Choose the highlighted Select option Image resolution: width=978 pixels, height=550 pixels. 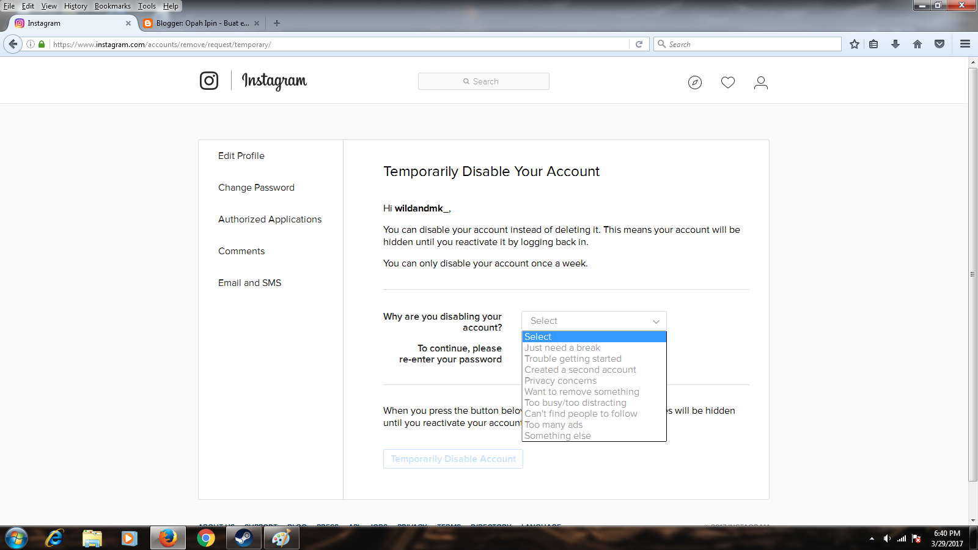(594, 337)
